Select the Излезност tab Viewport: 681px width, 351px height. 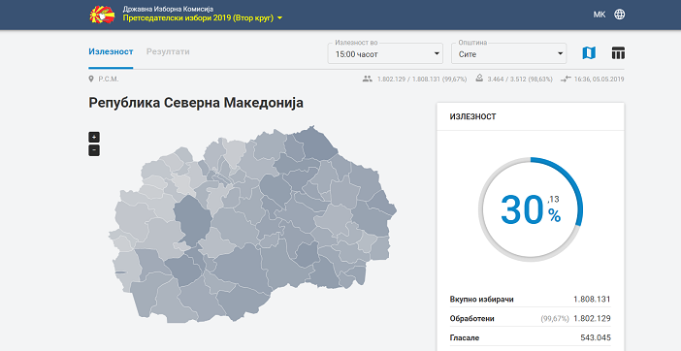(x=111, y=51)
